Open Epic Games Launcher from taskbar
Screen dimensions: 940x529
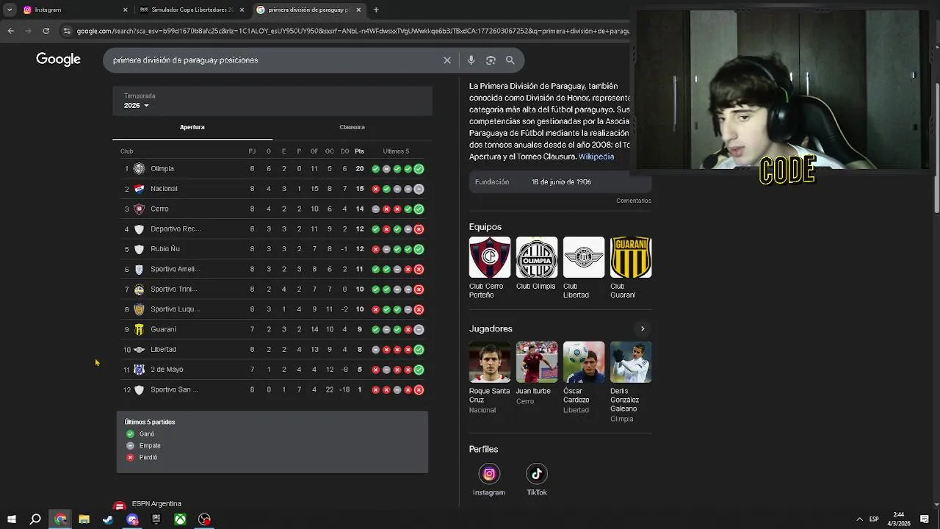156,519
